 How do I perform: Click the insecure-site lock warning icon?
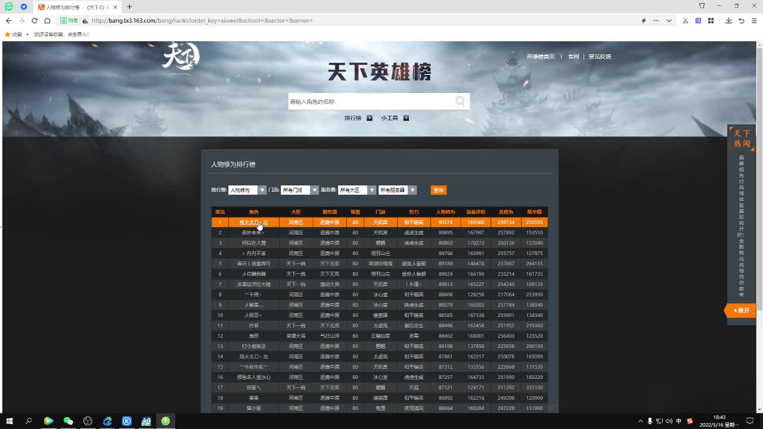click(85, 20)
